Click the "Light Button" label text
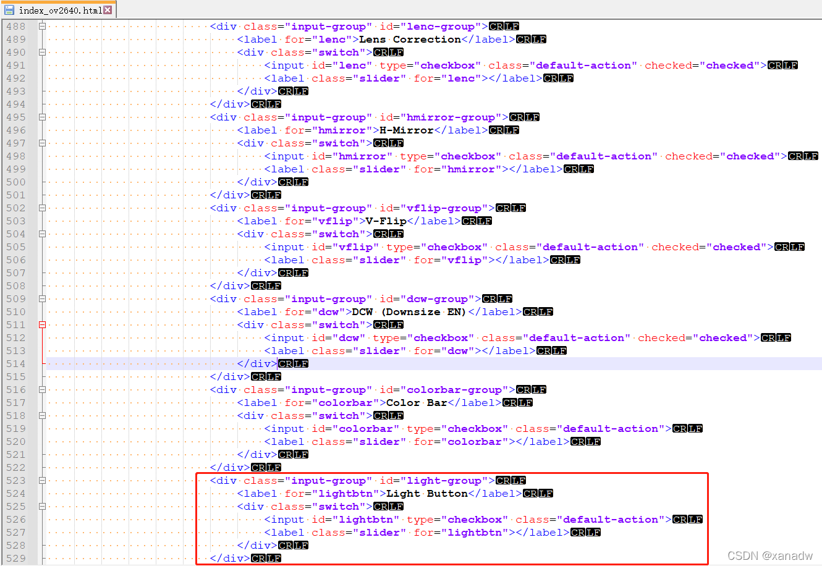This screenshot has height=566, width=822. (x=427, y=494)
